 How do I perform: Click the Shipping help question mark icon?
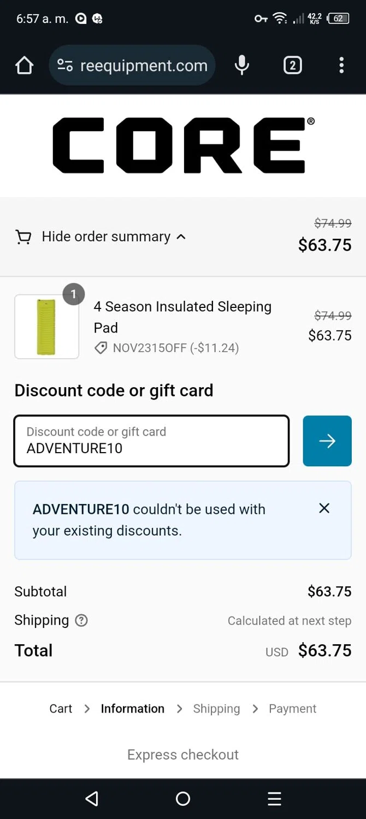[x=81, y=620]
